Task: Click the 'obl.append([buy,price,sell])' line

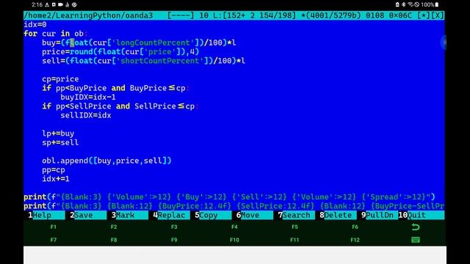Action: (106, 161)
